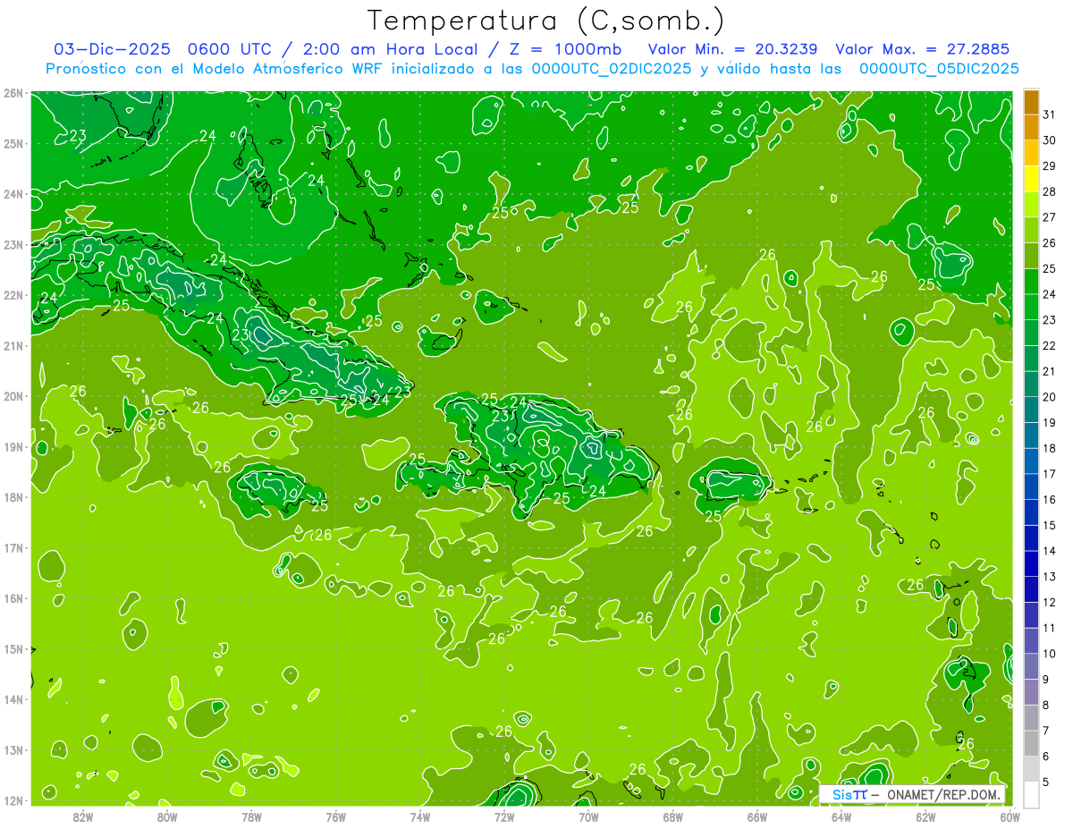Click the white swatch below legend value 5
Screen dimensions: 1073x829
click(1031, 794)
